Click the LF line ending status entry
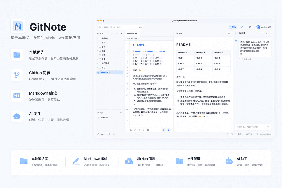Image resolution: width=282 pixels, height=188 pixels. click(x=256, y=134)
